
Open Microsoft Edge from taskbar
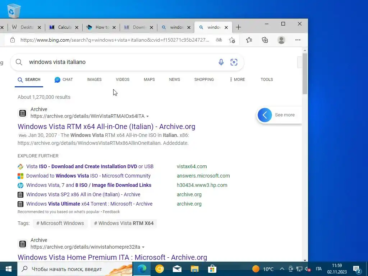[142, 269]
